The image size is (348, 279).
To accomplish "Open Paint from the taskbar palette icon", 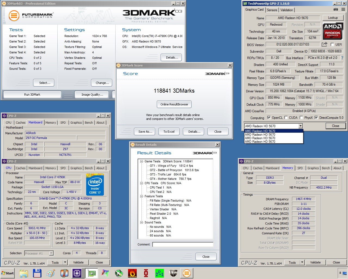I will pos(51,273).
